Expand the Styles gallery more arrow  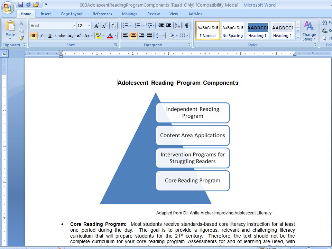pos(298,37)
